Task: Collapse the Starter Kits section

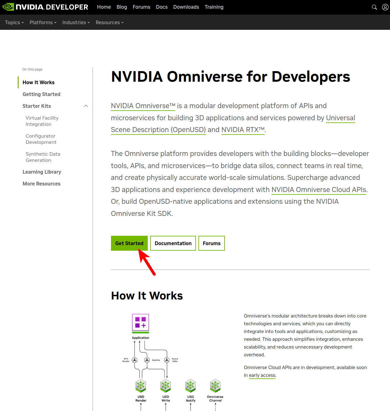Action: (x=86, y=106)
